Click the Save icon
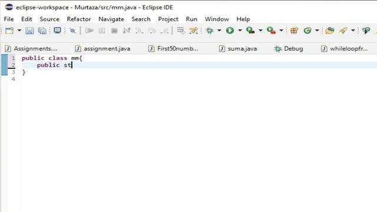 click(29, 31)
